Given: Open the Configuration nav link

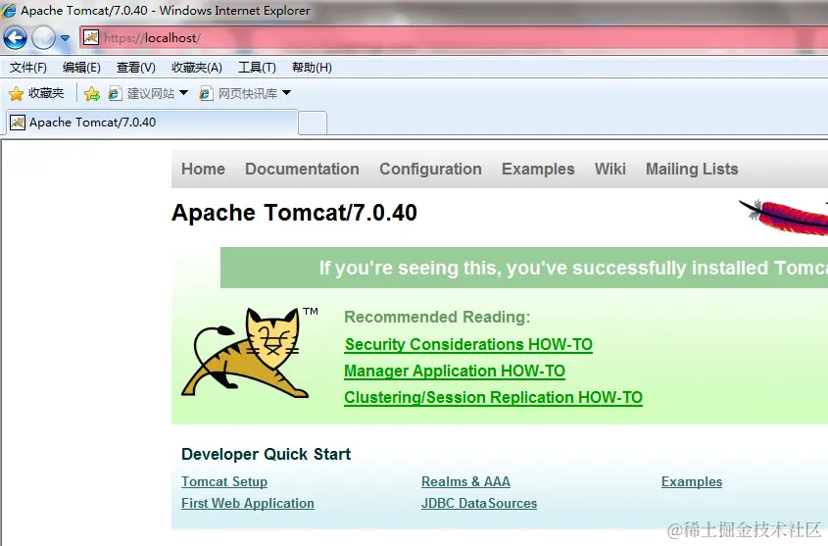Looking at the screenshot, I should 430,169.
